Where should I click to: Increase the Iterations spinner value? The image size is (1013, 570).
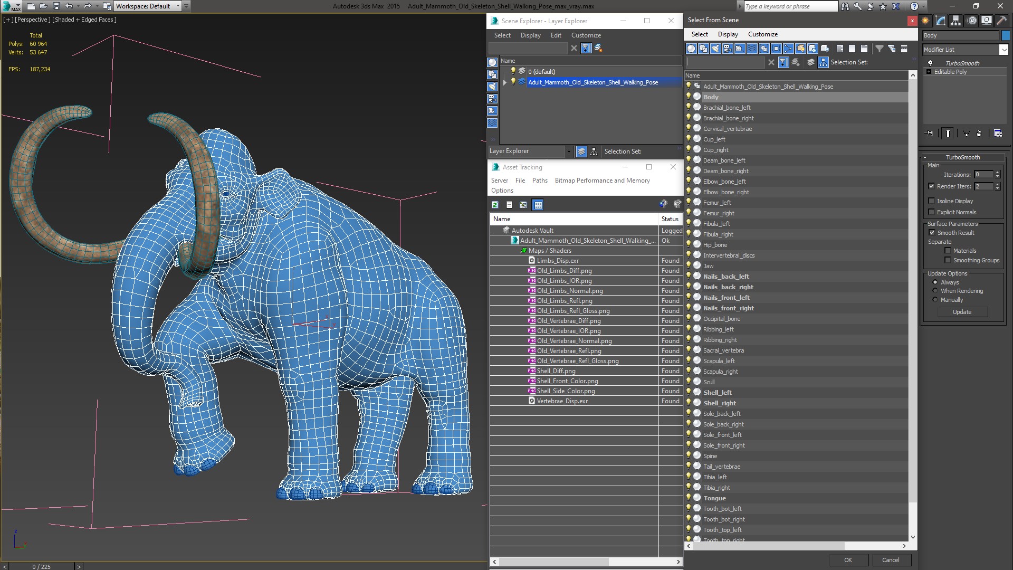[x=997, y=173]
